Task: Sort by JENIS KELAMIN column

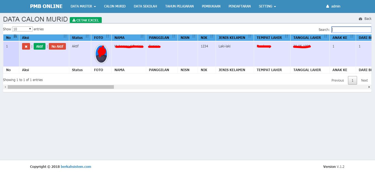Action: pos(234,37)
